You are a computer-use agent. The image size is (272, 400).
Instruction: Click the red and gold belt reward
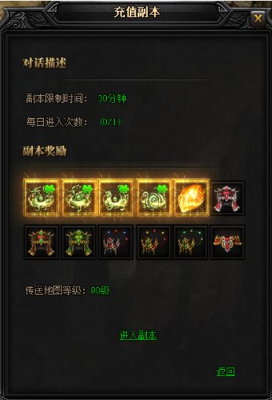coord(227,243)
